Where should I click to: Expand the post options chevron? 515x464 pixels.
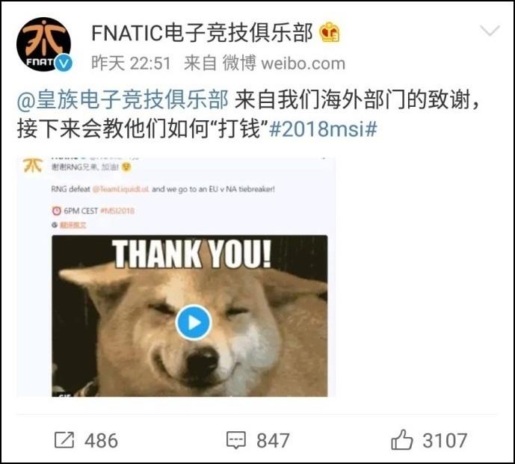[x=490, y=31]
